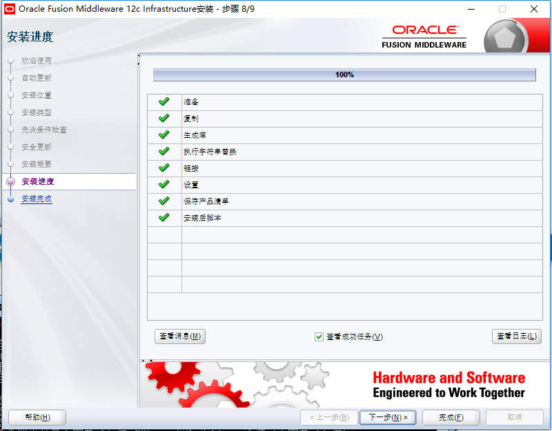The height and width of the screenshot is (431, 552).
Task: Click the 设置 task row text
Action: [x=191, y=185]
